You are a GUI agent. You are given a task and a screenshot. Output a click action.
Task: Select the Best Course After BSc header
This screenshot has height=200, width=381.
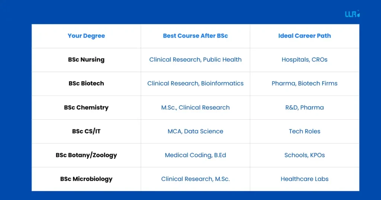(x=195, y=36)
